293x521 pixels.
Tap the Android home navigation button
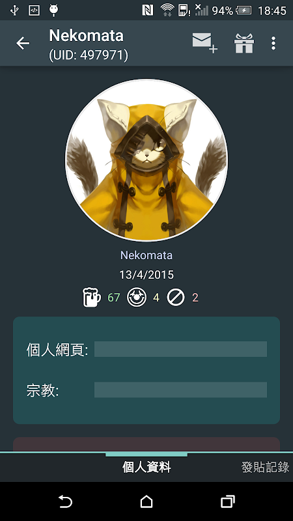pos(146,501)
